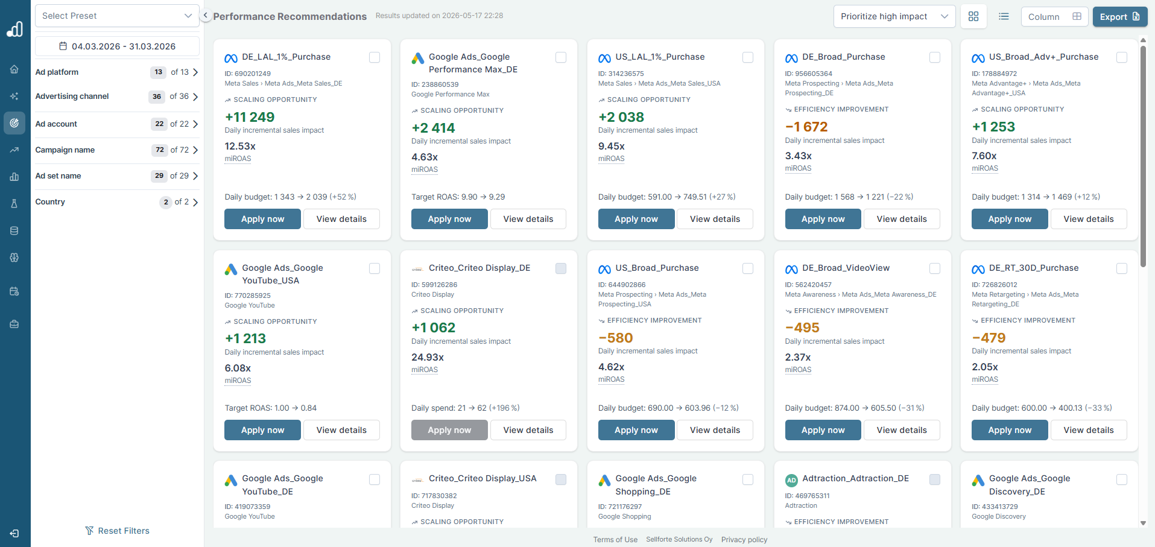The image size is (1155, 547).
Task: Expand the Advertising channel filter
Action: [x=117, y=96]
